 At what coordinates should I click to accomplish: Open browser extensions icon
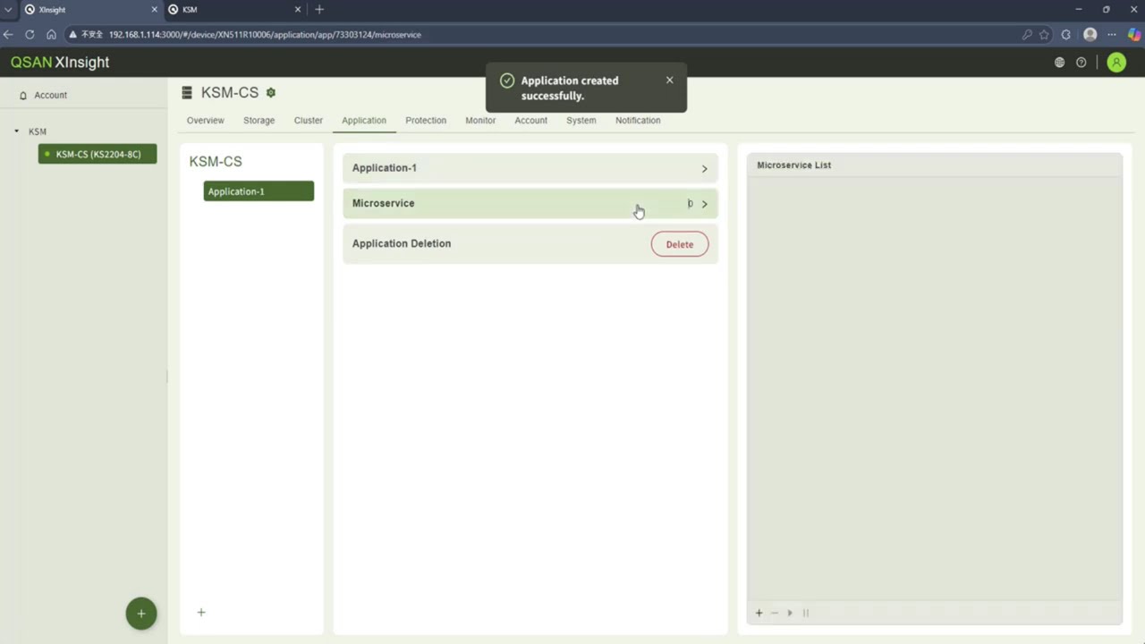(x=1066, y=35)
